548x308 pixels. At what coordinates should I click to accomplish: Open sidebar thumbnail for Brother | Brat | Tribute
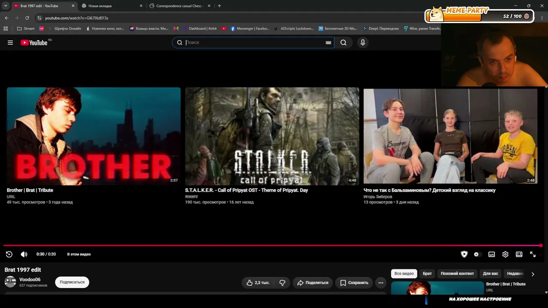pos(437,287)
